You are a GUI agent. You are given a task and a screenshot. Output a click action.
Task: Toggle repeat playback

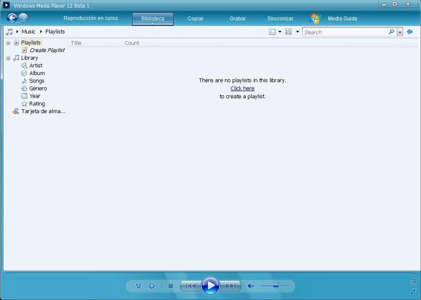coord(152,286)
